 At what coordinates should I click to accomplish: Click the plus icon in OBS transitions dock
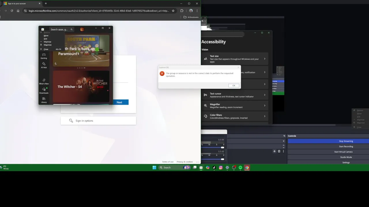(274, 151)
